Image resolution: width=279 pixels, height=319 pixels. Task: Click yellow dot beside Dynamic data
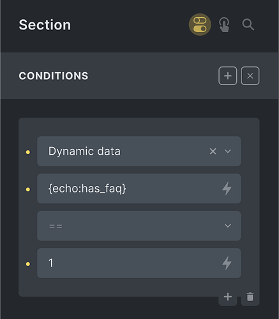tap(28, 152)
